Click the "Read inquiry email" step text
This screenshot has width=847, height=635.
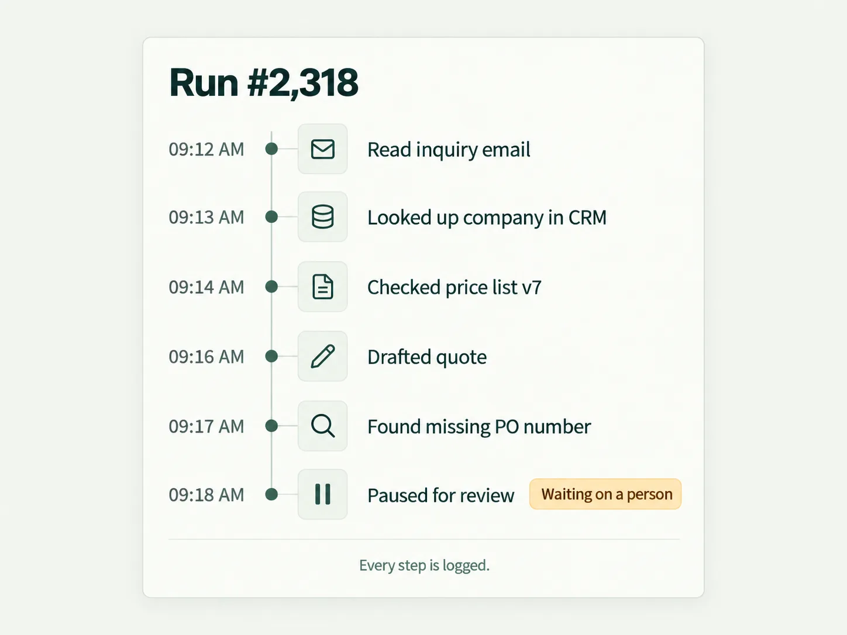coord(449,150)
